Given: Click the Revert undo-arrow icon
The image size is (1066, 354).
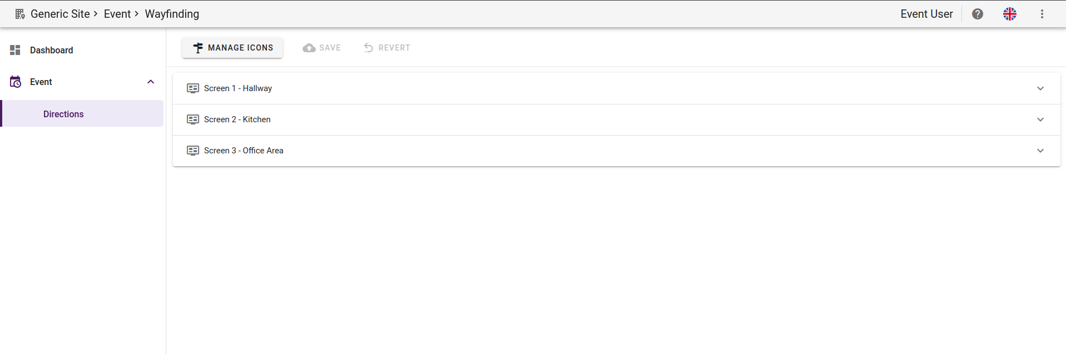Looking at the screenshot, I should tap(368, 47).
